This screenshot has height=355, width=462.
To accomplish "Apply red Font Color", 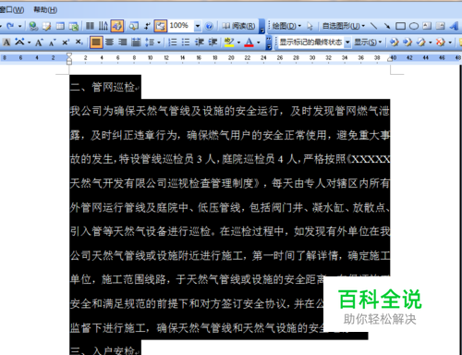I will coord(249,43).
